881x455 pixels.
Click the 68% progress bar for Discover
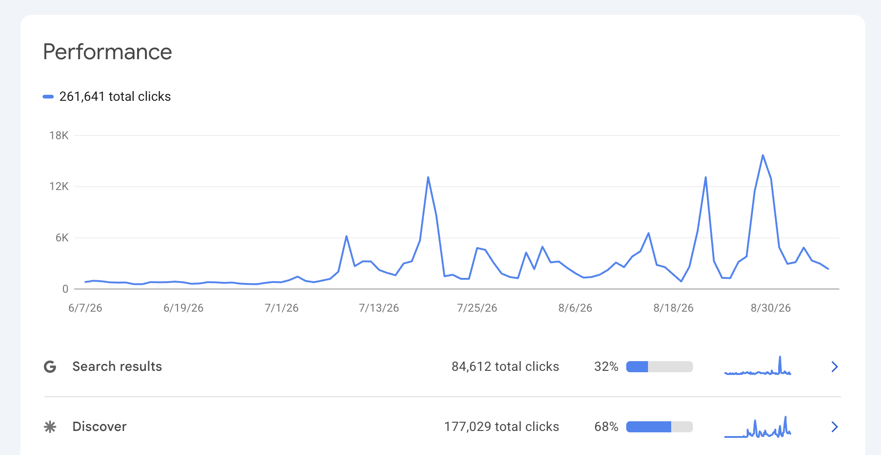(660, 427)
